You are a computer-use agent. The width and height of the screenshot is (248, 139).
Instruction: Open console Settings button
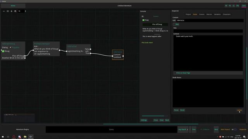tap(144, 120)
